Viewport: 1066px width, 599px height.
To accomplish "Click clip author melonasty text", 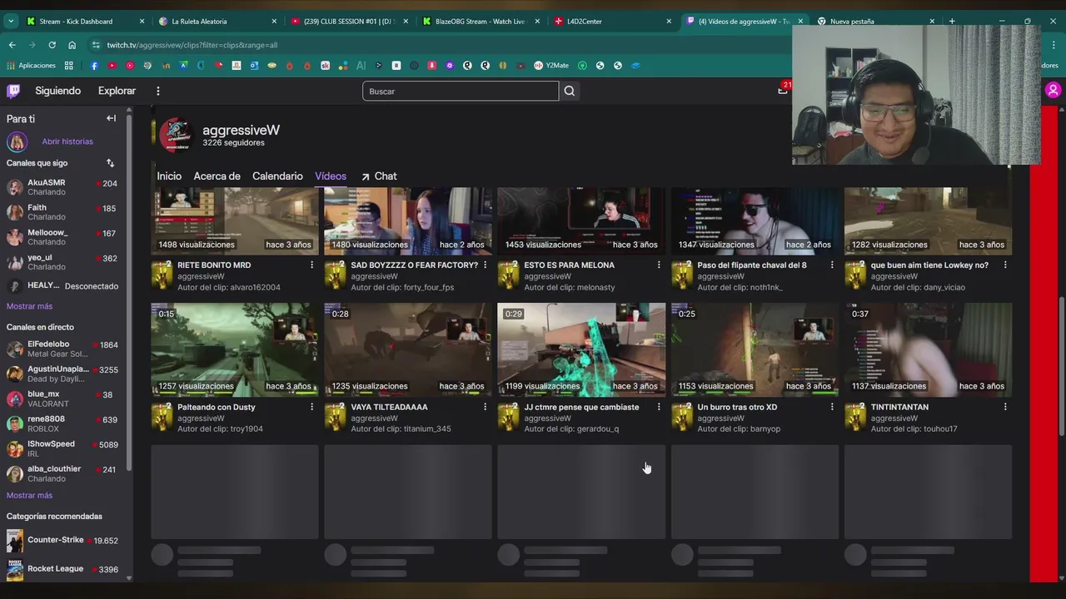I will click(x=569, y=288).
